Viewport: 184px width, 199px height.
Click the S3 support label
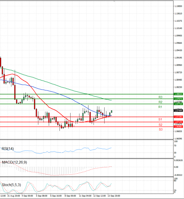[x=160, y=130]
